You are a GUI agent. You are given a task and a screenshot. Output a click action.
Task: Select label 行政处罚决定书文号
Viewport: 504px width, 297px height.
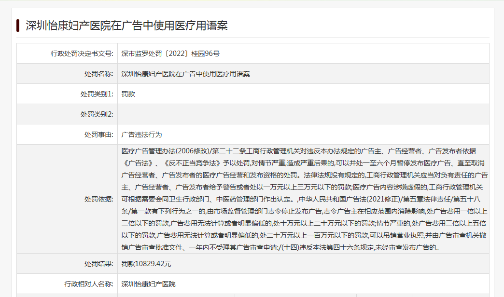(x=82, y=54)
